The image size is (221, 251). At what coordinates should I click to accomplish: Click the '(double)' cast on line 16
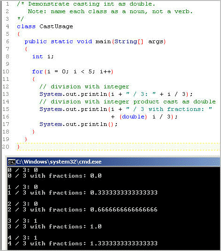(133, 117)
